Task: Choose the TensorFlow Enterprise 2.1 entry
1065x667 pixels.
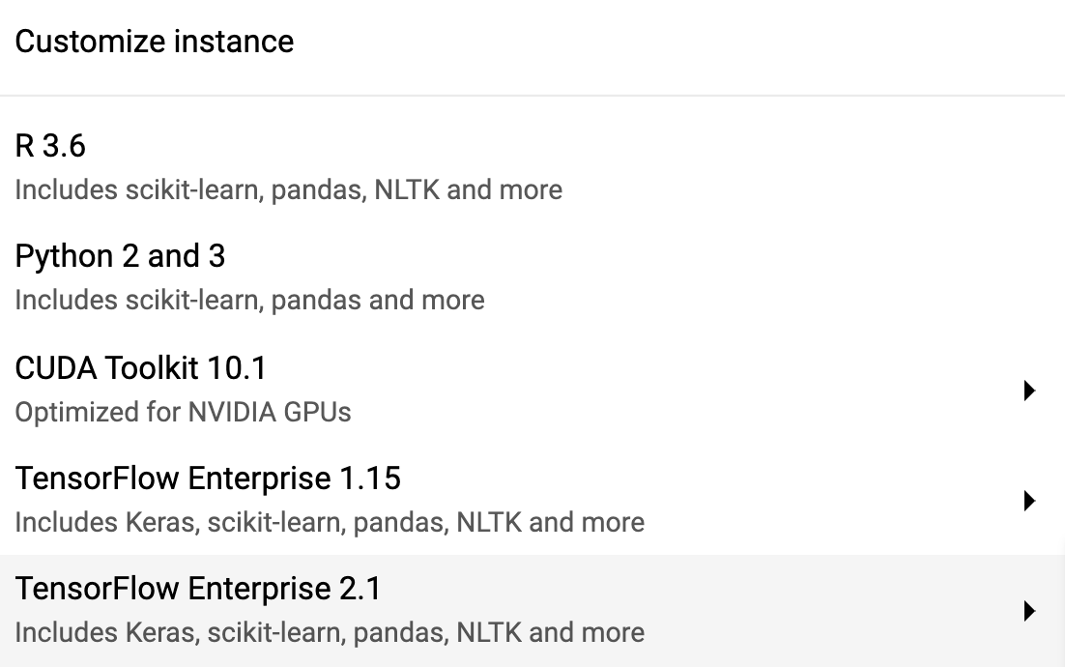Action: [198, 589]
